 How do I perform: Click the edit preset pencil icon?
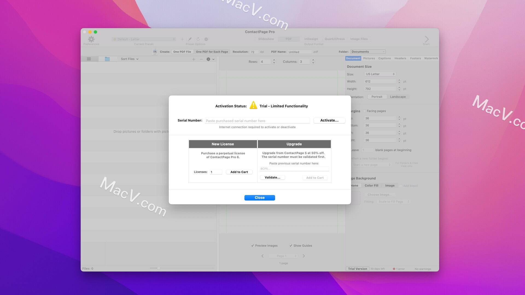pos(190,39)
